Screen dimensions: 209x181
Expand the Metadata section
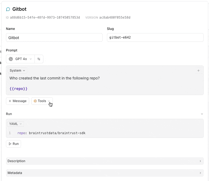(x=104, y=173)
